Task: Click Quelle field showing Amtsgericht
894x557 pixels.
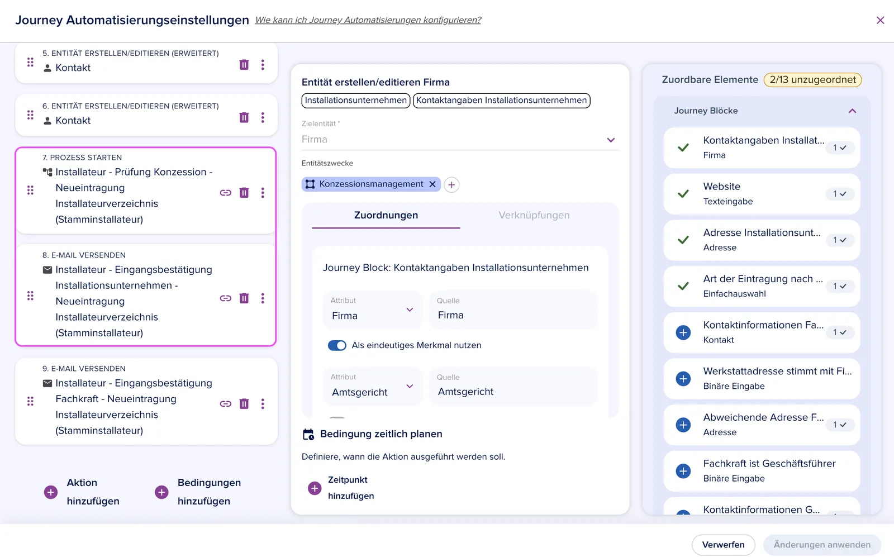Action: (513, 386)
